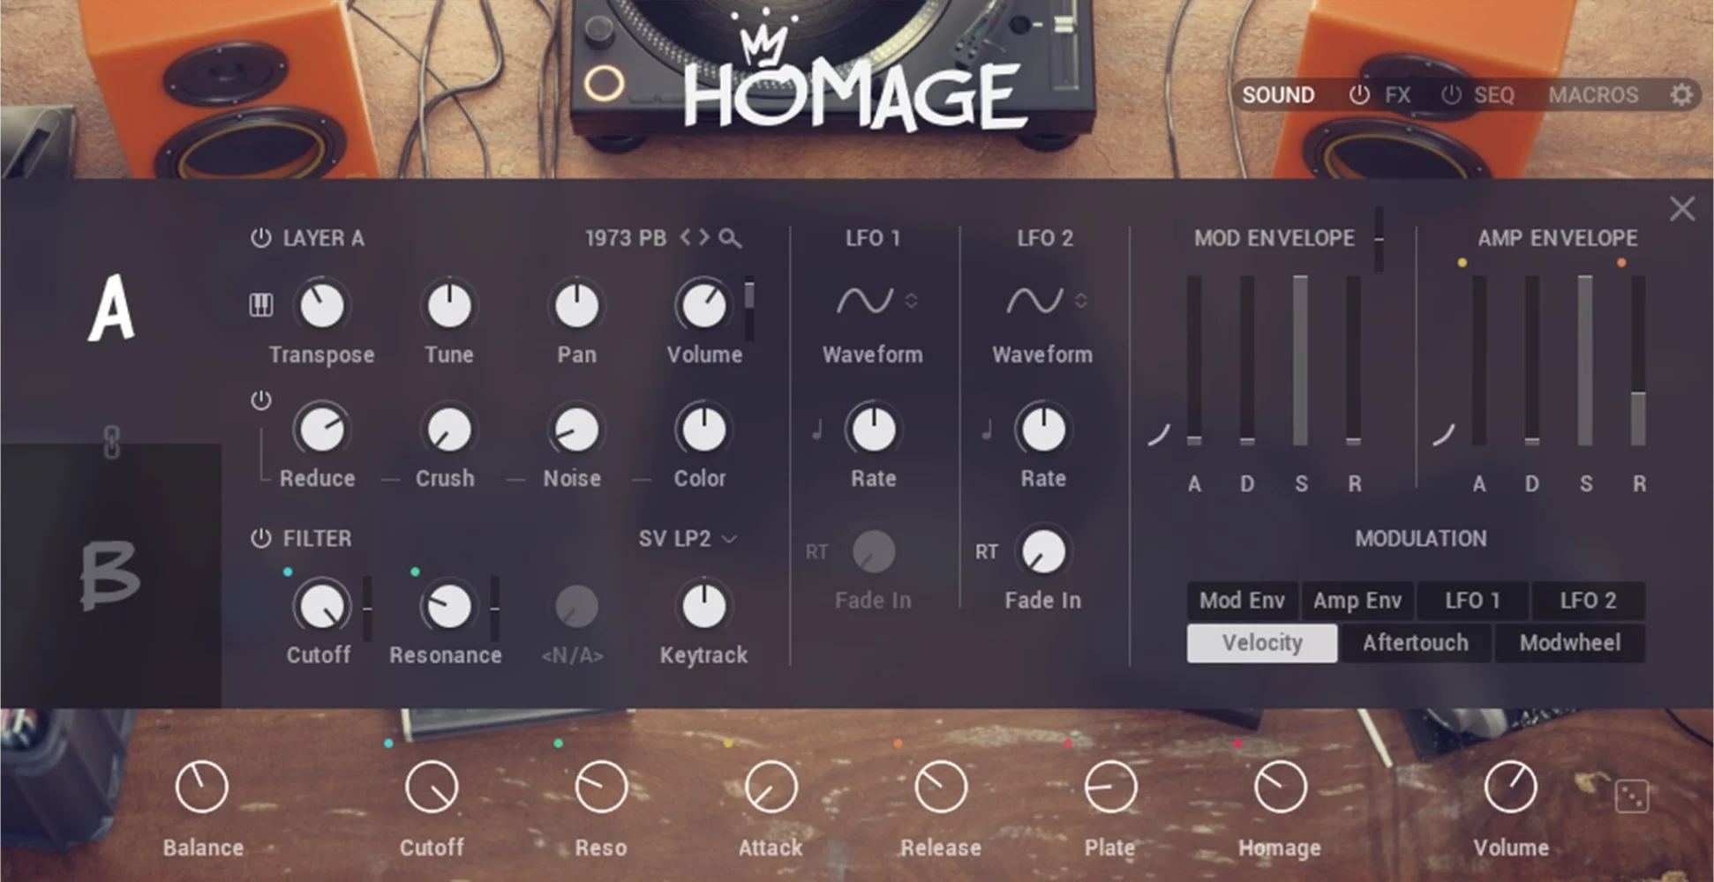Screen dimensions: 1714x882
Task: Turn the Homage knob at the bottom
Action: tap(1279, 785)
